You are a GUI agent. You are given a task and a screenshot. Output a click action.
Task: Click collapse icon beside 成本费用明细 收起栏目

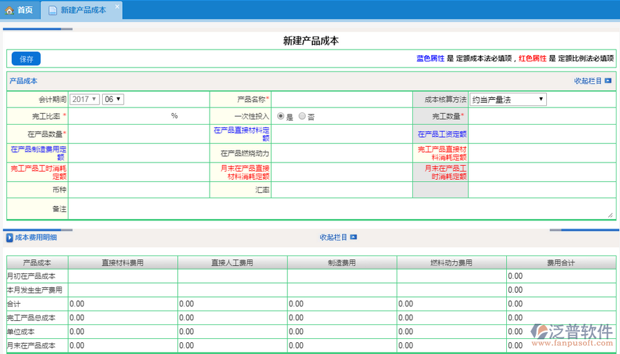point(353,238)
